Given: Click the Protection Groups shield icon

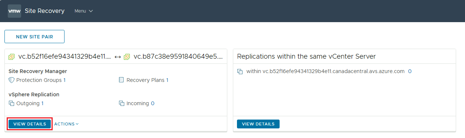Looking at the screenshot, I should click(11, 80).
